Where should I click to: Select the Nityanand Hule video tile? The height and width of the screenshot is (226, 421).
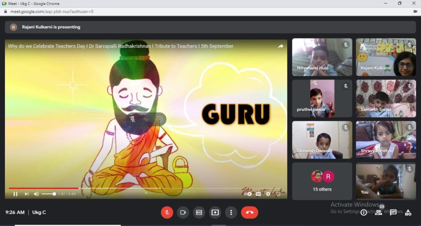tap(322, 57)
